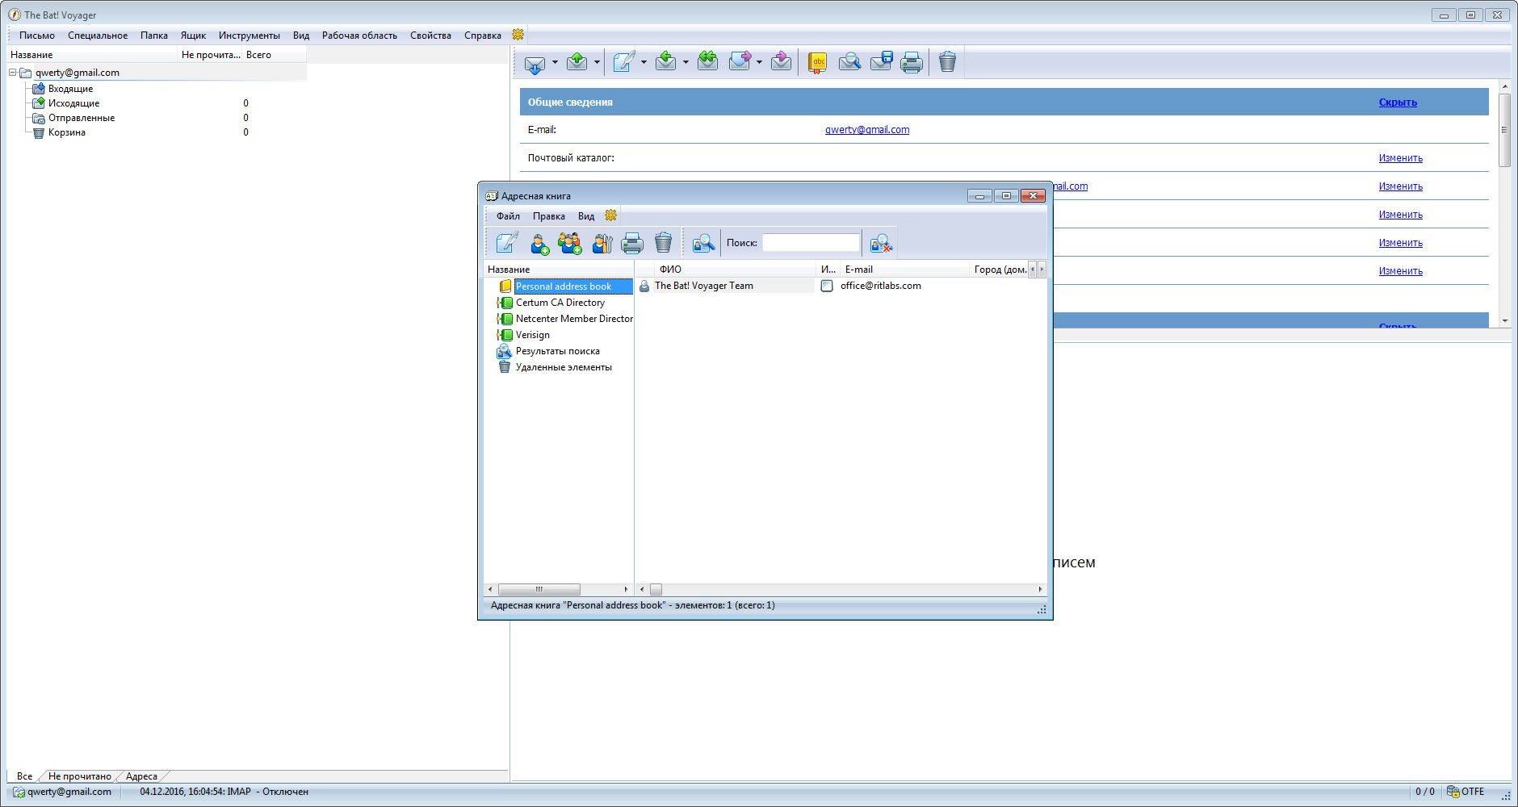Open the address book from the main toolbar
1518x807 pixels.
tap(817, 62)
